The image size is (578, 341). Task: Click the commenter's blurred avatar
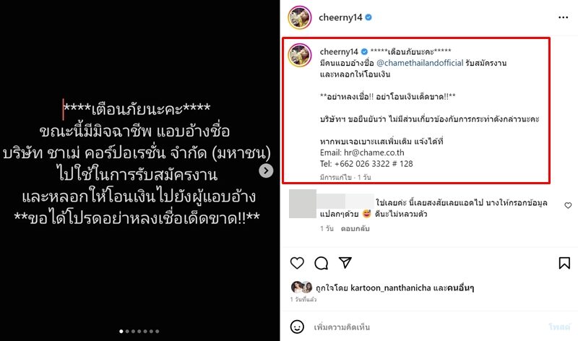[x=303, y=204]
